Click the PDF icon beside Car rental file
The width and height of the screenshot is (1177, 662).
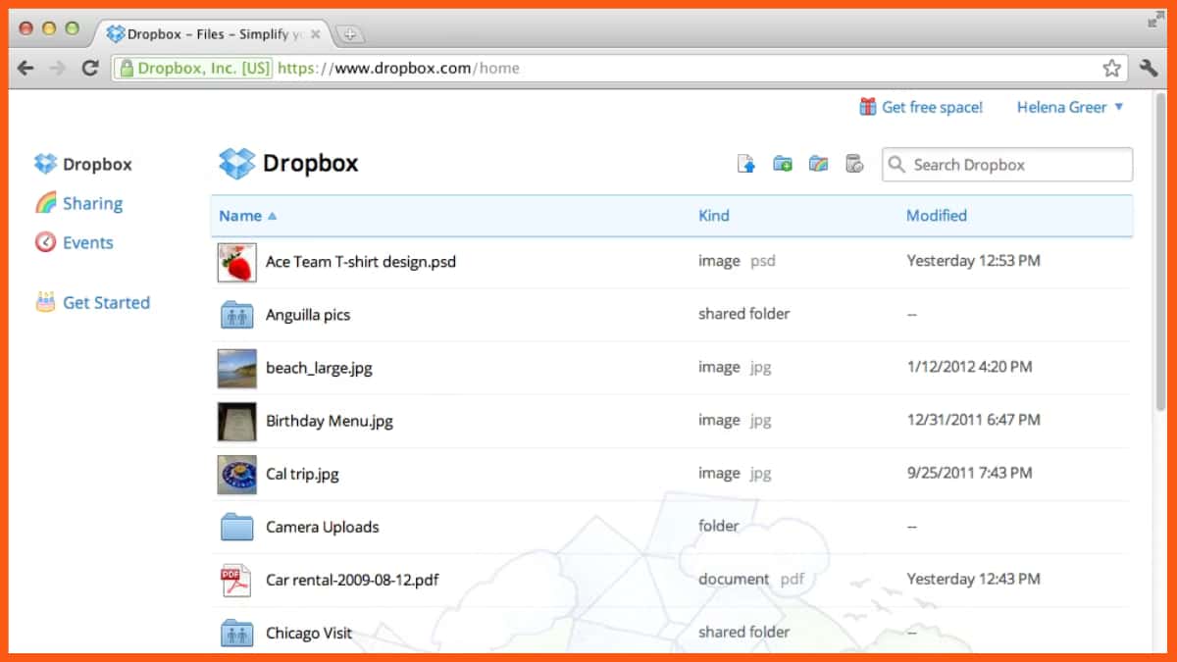[235, 579]
